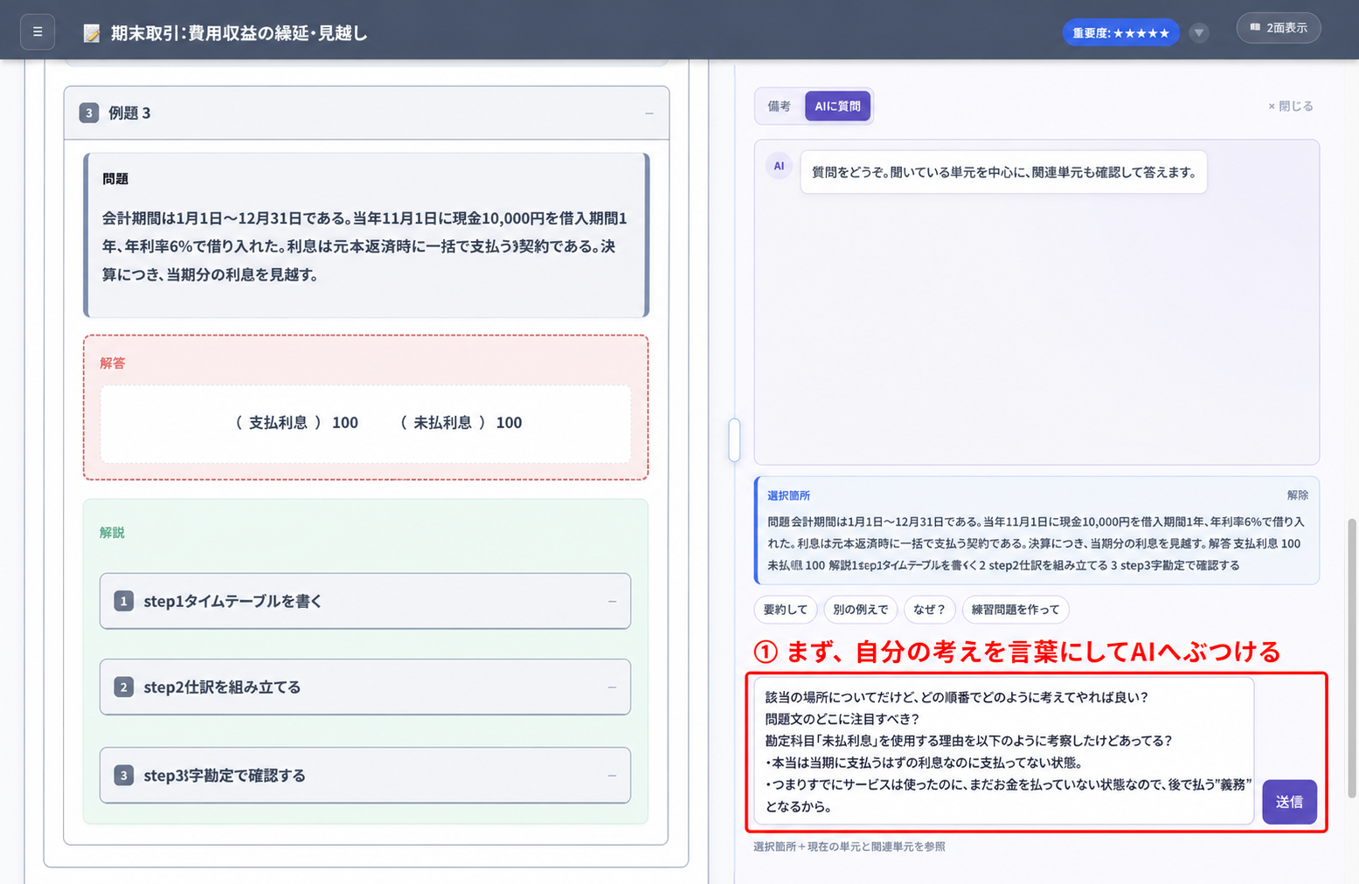Click the number 3 badge of step3
The height and width of the screenshot is (884, 1359).
click(124, 776)
